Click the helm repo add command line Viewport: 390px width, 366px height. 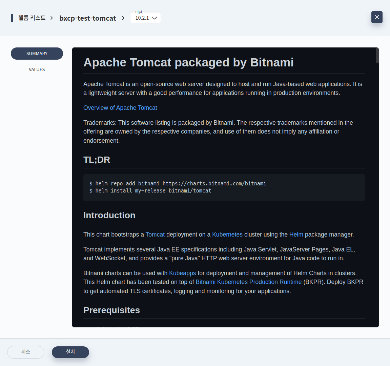[x=178, y=184]
